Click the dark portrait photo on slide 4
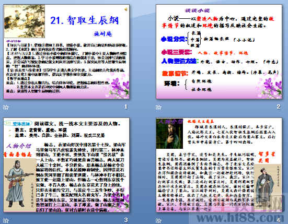 [x=169, y=133]
